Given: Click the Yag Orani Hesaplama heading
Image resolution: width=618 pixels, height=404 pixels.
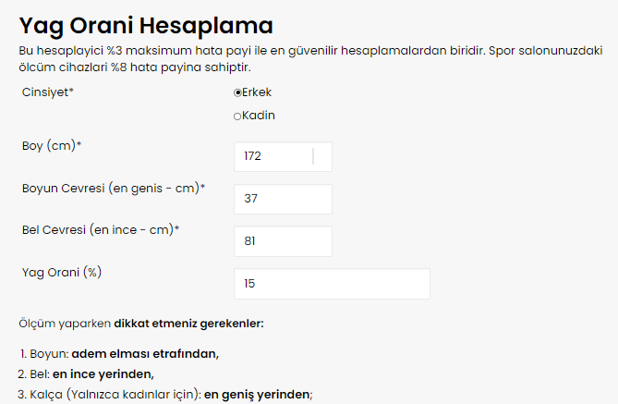Looking at the screenshot, I should click(146, 25).
